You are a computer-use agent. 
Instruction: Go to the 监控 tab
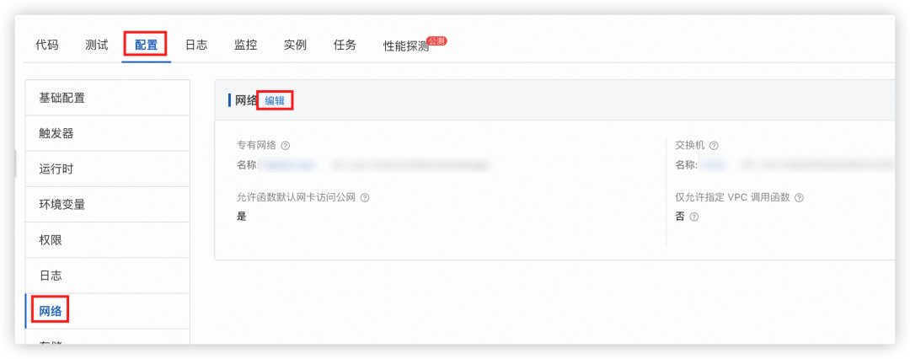(245, 46)
